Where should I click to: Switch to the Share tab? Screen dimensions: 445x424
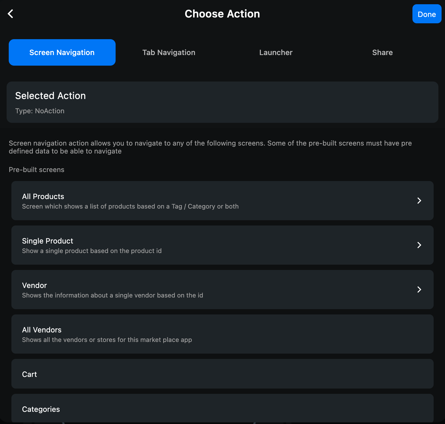point(382,52)
